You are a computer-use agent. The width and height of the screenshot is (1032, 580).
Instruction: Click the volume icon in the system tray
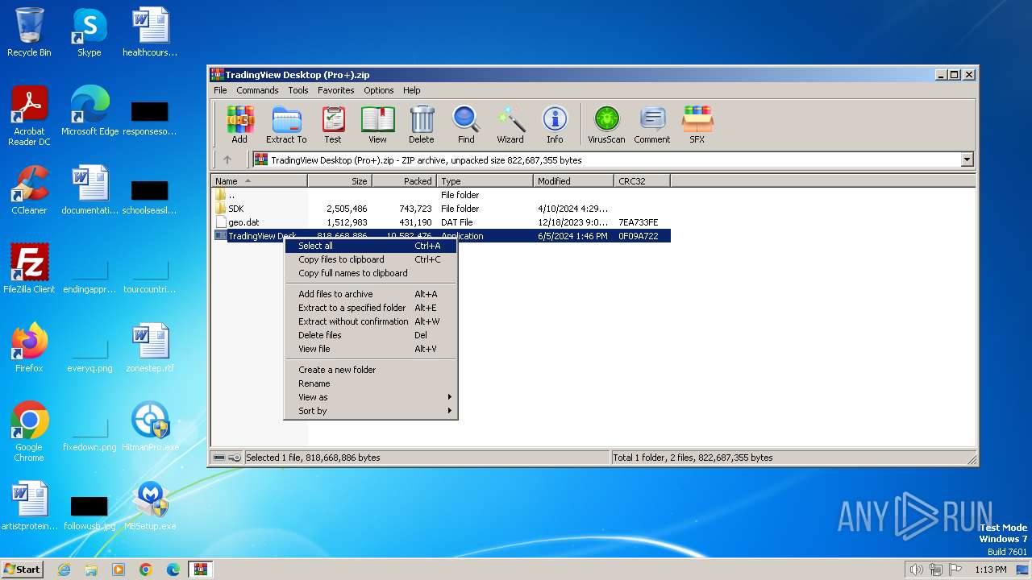coord(917,570)
